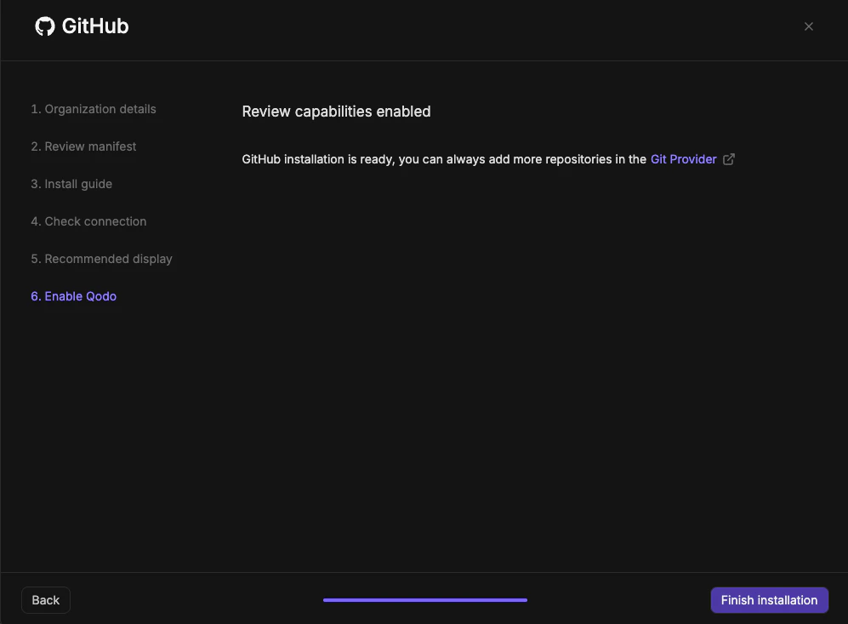Screen dimensions: 848x624
Task: Click the external link icon beside Git Provider
Action: [729, 159]
